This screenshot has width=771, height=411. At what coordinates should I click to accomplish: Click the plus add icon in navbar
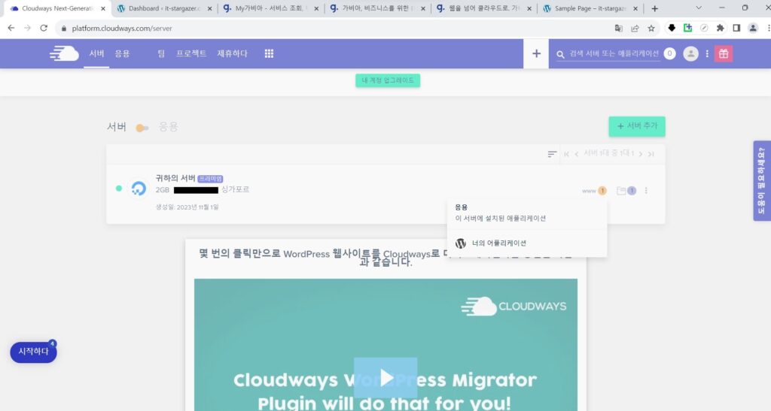536,53
